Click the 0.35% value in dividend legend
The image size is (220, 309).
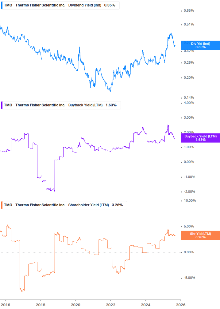(110, 5)
